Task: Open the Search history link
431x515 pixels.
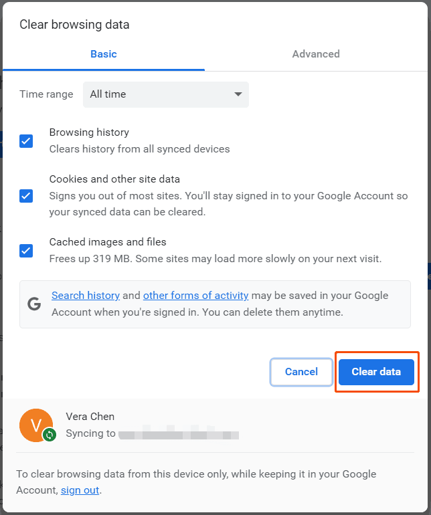Action: [86, 295]
